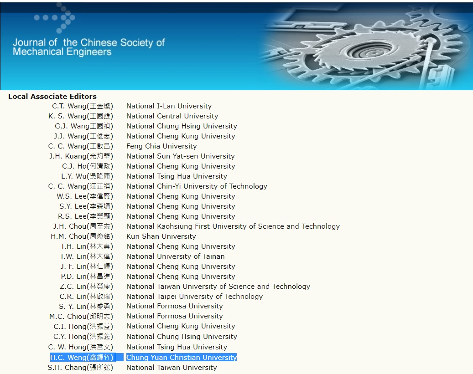Image resolution: width=473 pixels, height=374 pixels.
Task: Click National Cheng Kung University beside S.Y. Lee
Action: (181, 206)
